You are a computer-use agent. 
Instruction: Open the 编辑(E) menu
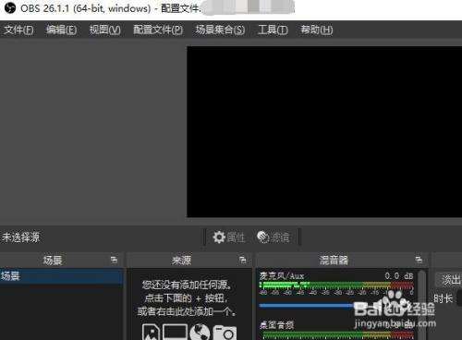pos(61,30)
